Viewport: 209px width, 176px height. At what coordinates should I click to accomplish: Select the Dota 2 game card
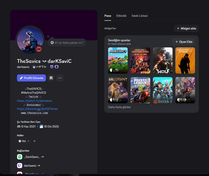tap(163, 90)
